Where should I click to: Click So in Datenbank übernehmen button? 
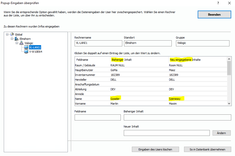(208, 149)
